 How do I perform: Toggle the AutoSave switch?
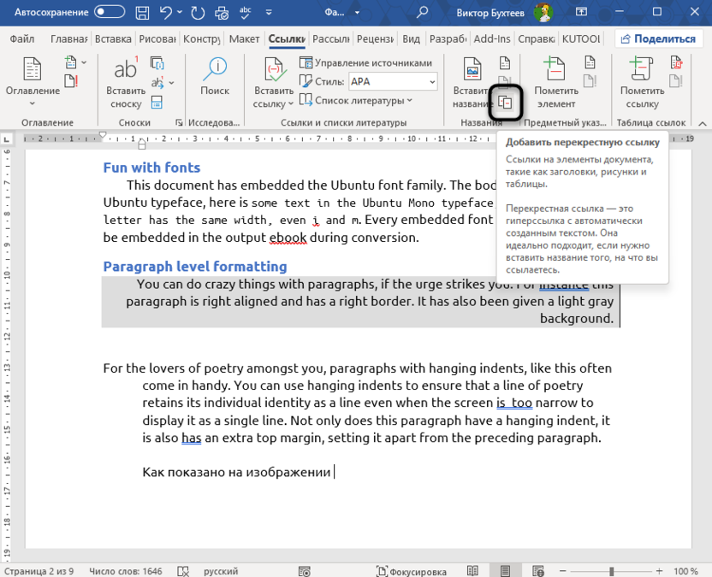pyautogui.click(x=109, y=12)
